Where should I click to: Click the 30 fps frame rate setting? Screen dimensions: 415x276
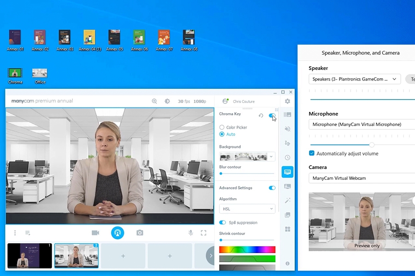184,101
